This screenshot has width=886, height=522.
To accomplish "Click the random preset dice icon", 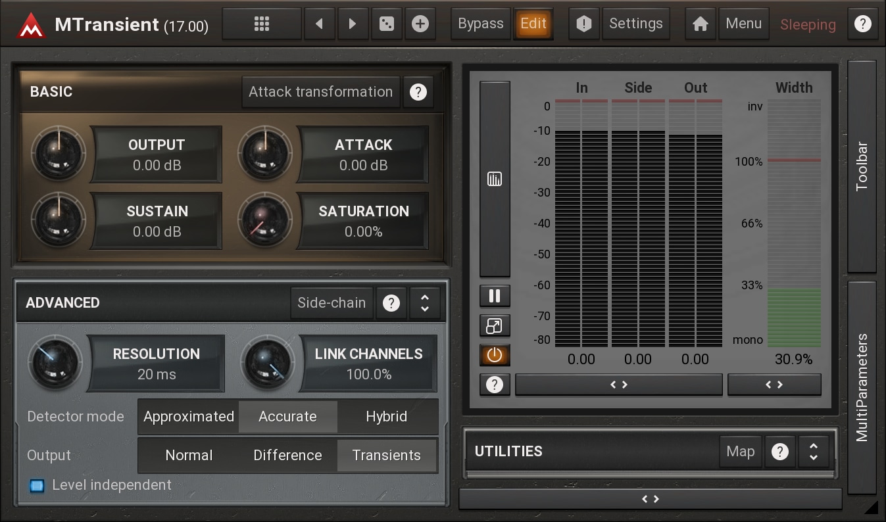I will 387,24.
